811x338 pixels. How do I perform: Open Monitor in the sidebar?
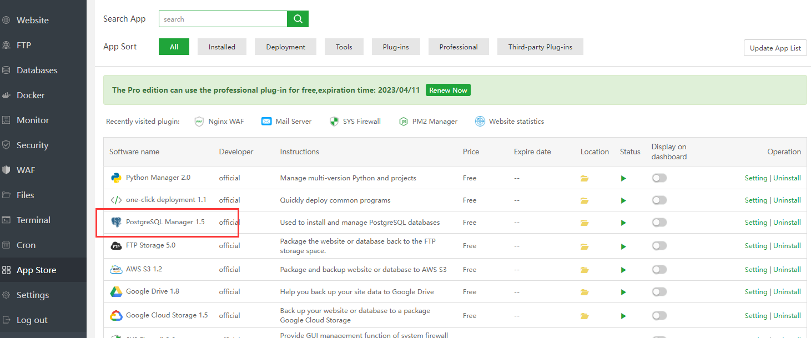[43, 120]
